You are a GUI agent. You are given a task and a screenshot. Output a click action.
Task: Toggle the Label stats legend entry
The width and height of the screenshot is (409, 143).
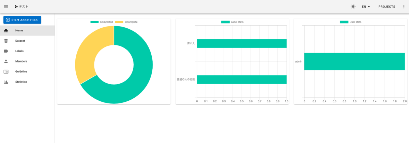click(x=232, y=22)
